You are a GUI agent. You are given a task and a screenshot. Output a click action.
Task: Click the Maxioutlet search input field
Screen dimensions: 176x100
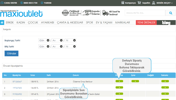[x=145, y=13]
